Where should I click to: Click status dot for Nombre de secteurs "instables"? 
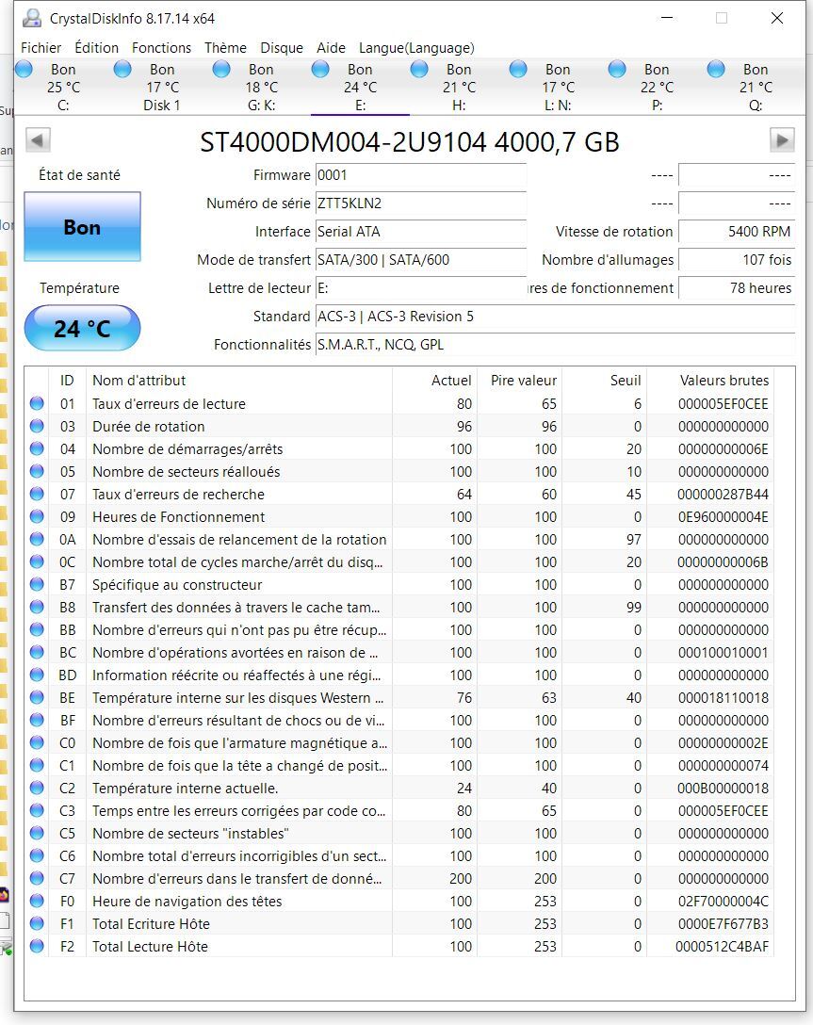37,833
